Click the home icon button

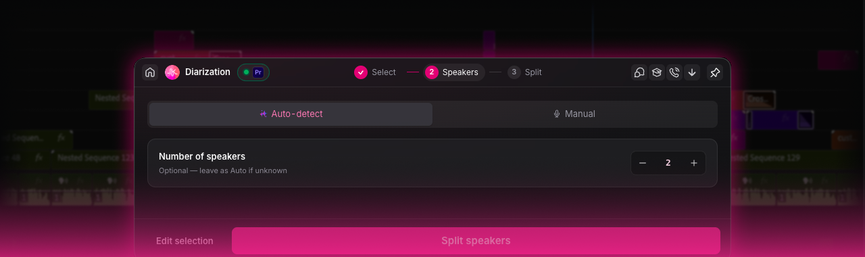pos(150,72)
